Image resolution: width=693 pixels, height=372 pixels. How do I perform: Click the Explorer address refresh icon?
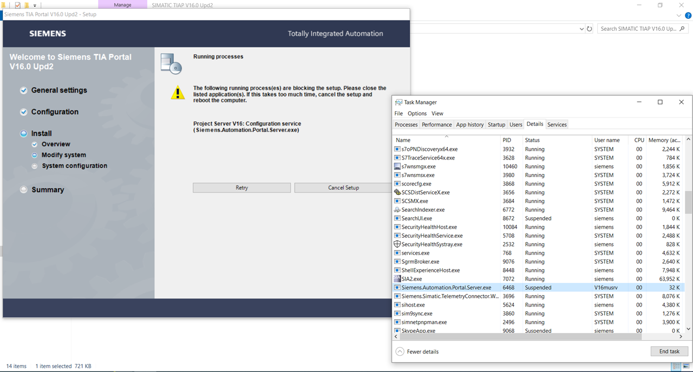coord(590,29)
